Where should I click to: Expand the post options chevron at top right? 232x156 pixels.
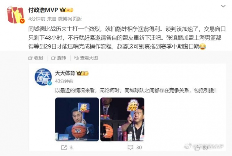pos(223,6)
